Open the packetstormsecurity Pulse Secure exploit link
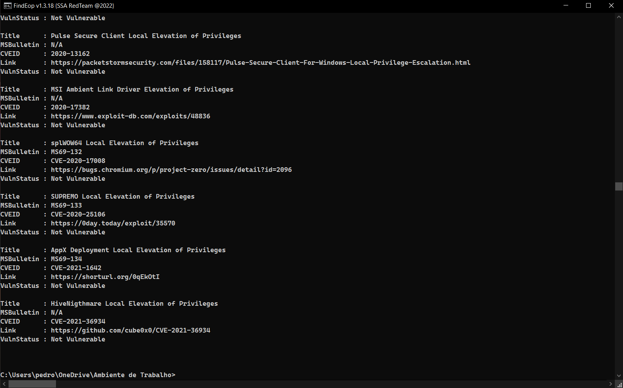The image size is (623, 388). click(260, 62)
